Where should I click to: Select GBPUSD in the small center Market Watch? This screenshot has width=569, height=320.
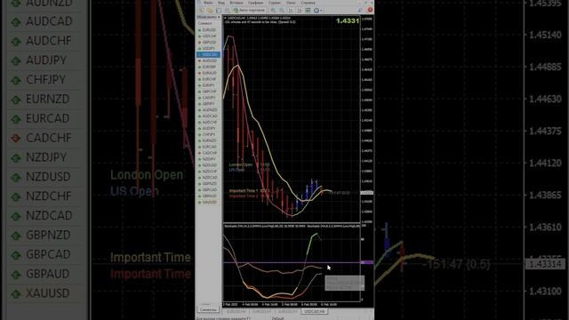click(x=208, y=43)
